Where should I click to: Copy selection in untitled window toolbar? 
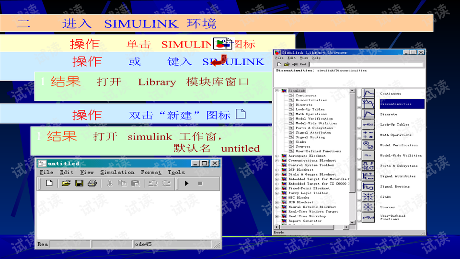click(x=122, y=184)
